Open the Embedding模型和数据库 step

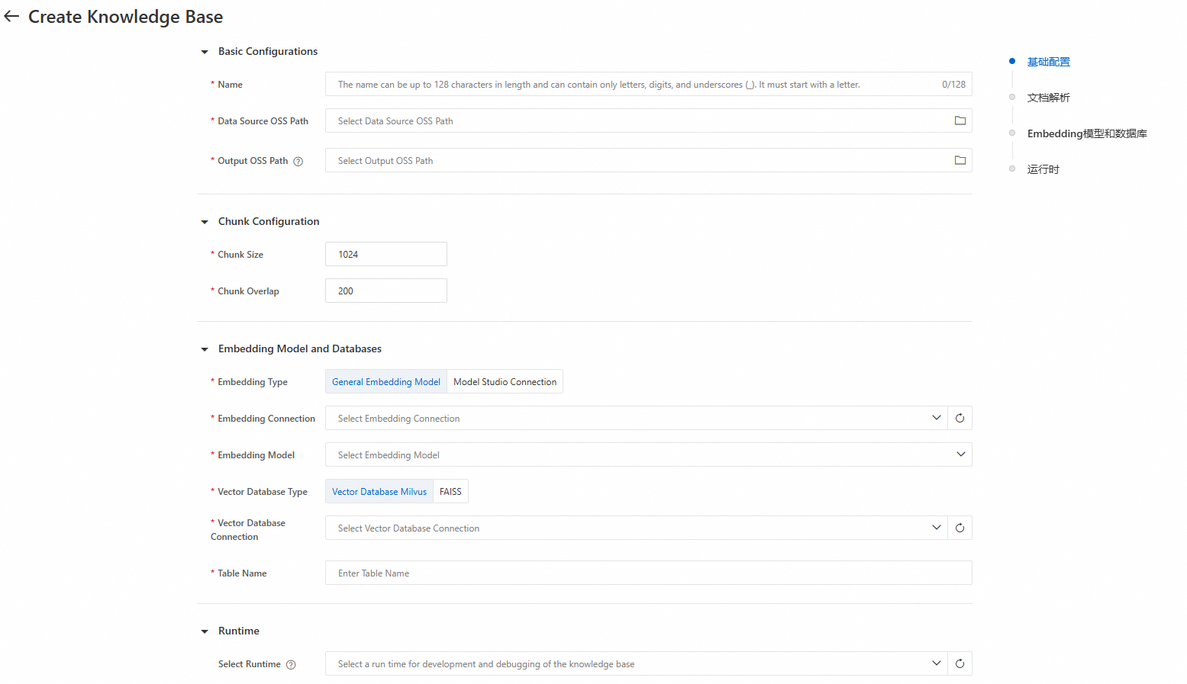coord(1087,133)
